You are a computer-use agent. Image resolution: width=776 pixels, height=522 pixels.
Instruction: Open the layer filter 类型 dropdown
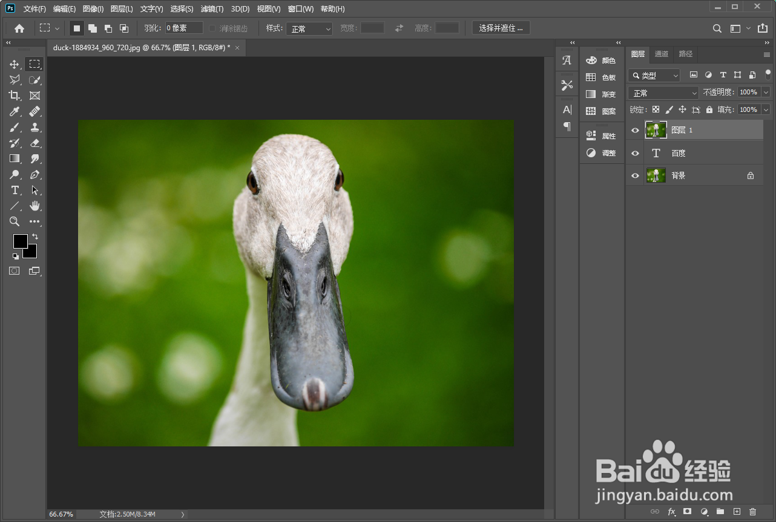pyautogui.click(x=654, y=76)
